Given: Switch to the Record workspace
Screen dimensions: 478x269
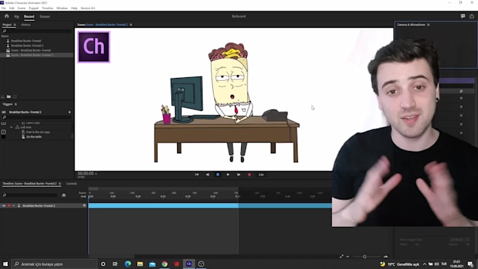Looking at the screenshot, I should 29,16.
